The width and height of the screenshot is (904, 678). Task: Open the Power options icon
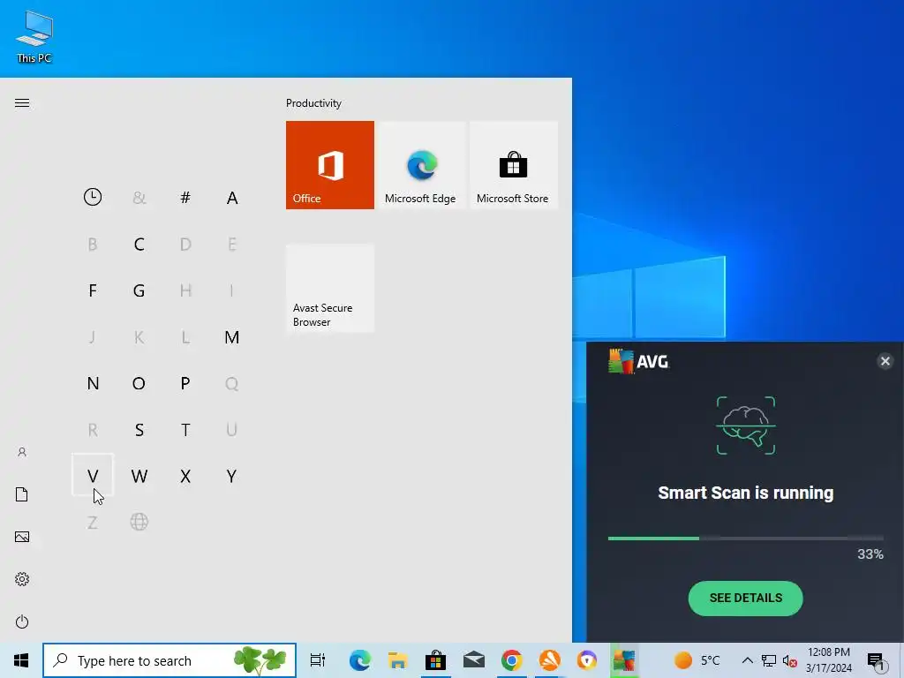[22, 621]
